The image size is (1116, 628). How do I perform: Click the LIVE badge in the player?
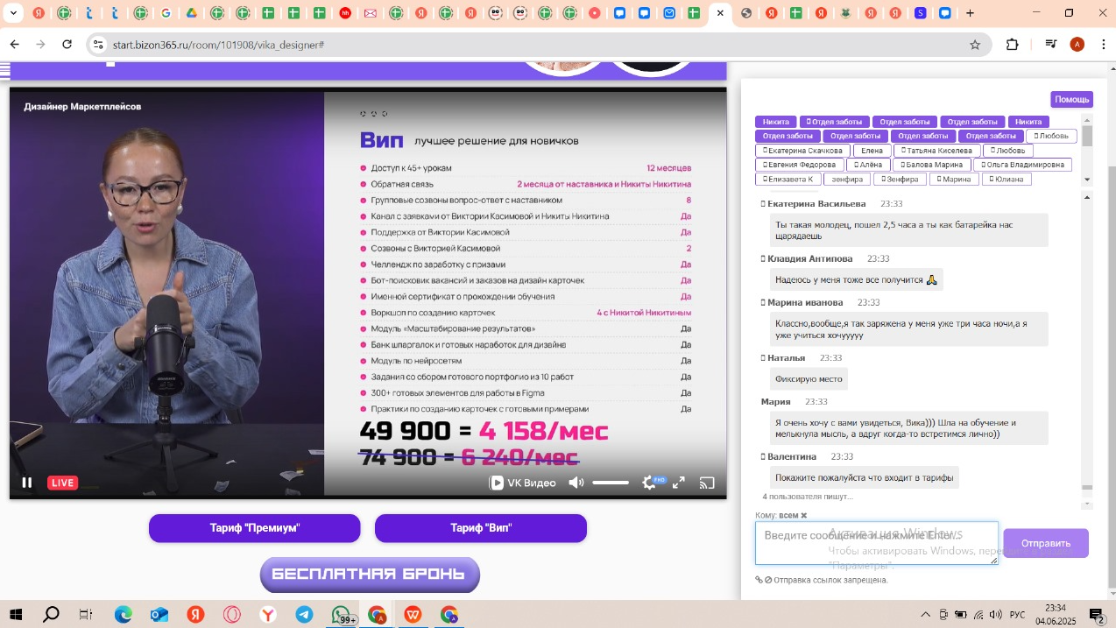(63, 483)
